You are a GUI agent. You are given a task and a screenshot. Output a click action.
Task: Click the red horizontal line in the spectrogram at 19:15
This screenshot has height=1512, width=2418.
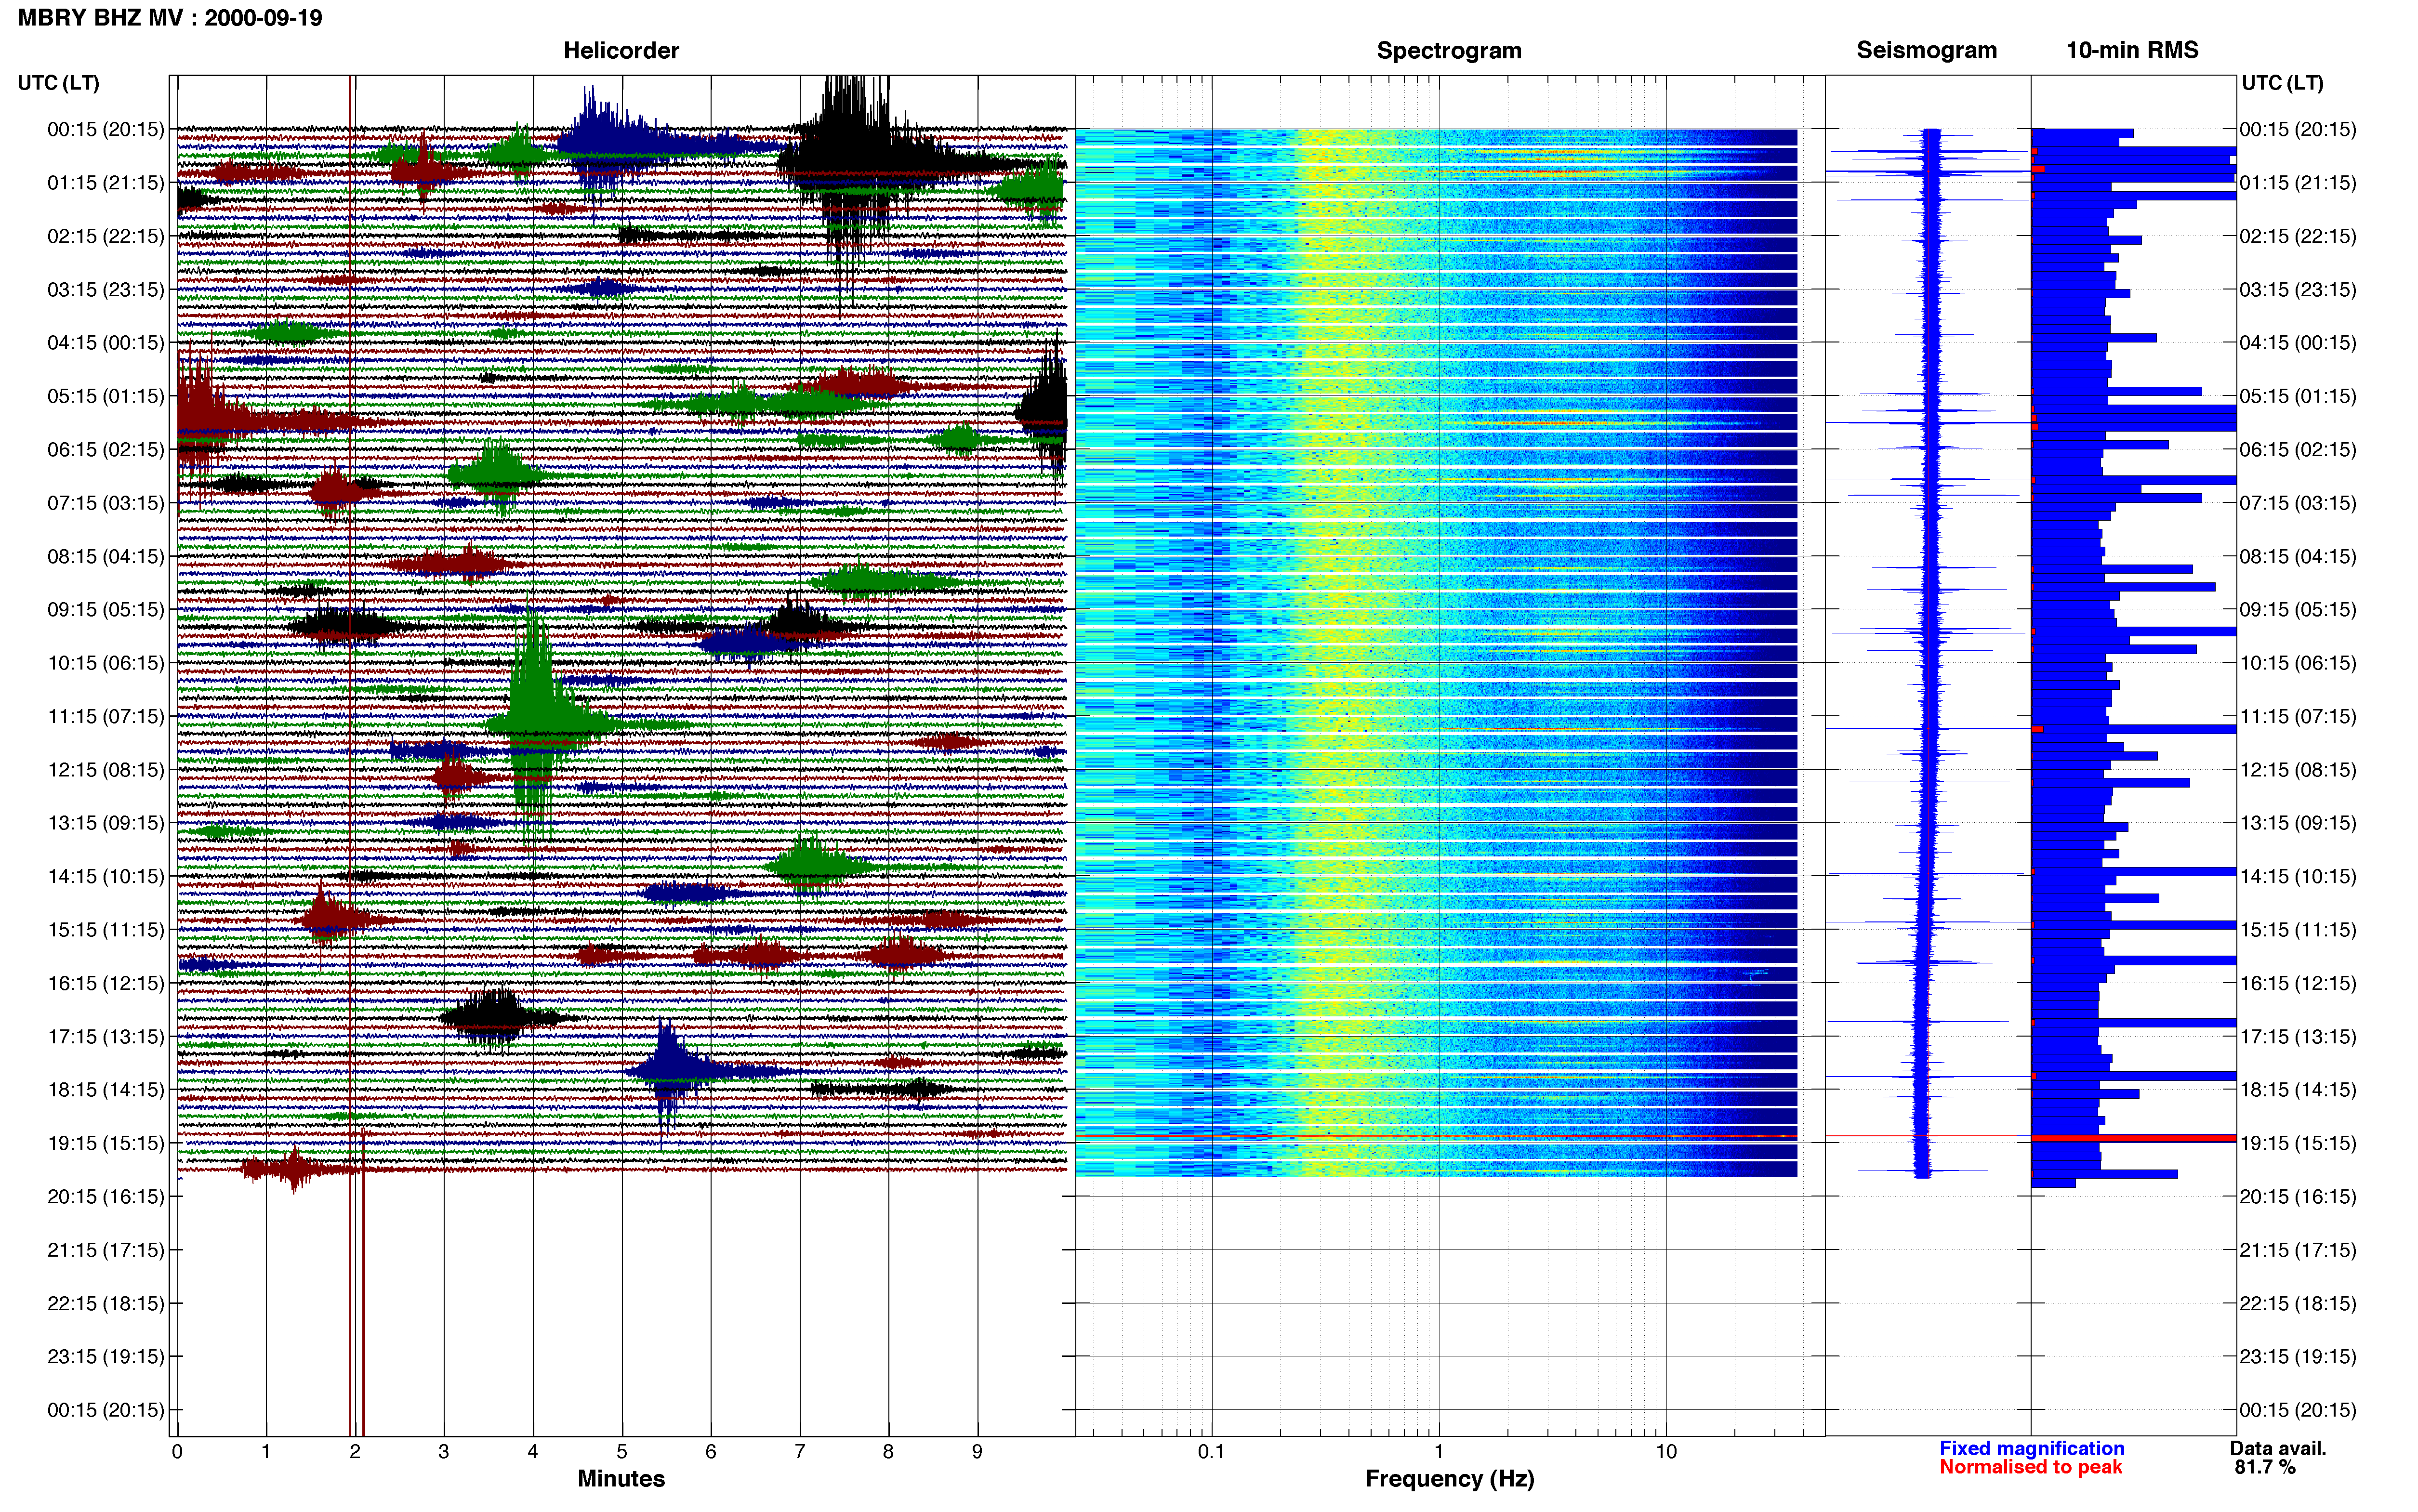click(x=1436, y=1137)
